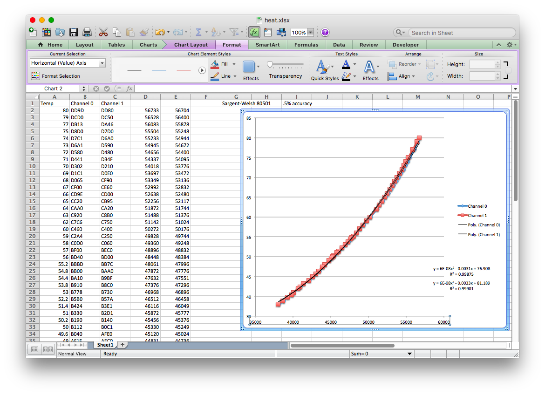Toggle the Formula Builder fx button
The width and height of the screenshot is (545, 395).
click(254, 32)
